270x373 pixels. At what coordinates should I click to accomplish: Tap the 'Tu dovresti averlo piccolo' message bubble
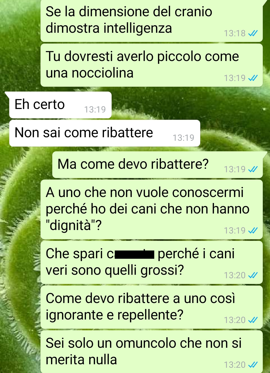(151, 65)
